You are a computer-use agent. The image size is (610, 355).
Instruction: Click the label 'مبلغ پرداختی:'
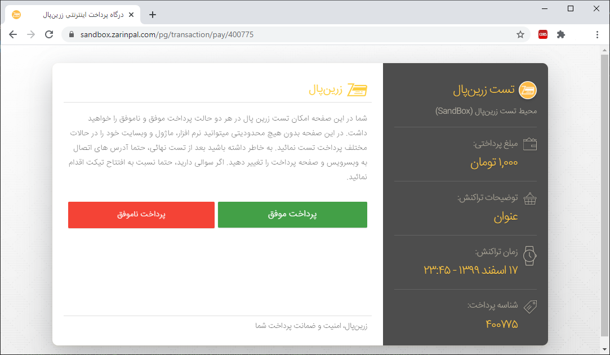[496, 144]
